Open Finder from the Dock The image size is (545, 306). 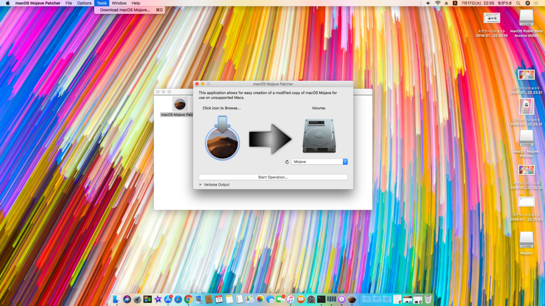[x=117, y=299]
